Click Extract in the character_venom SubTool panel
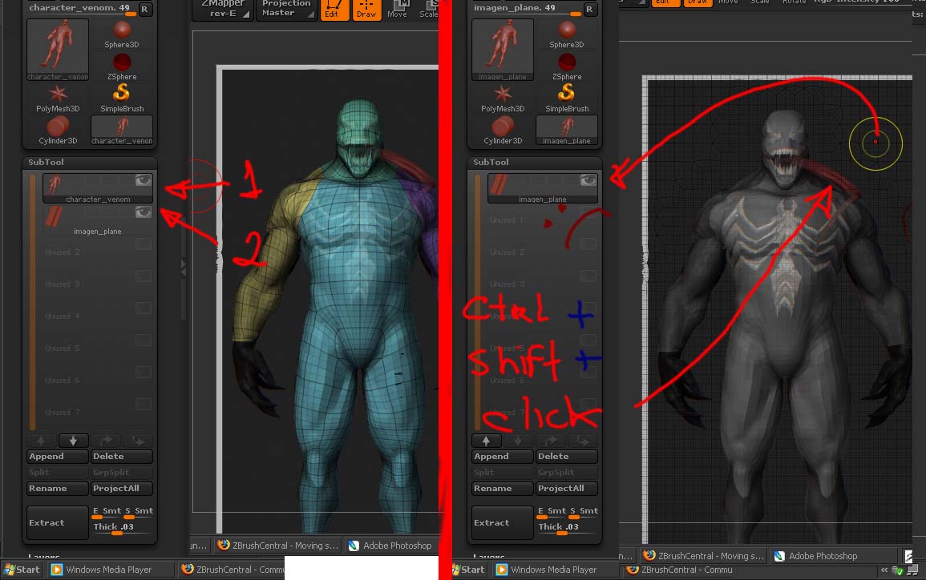This screenshot has width=926, height=580. (x=57, y=523)
